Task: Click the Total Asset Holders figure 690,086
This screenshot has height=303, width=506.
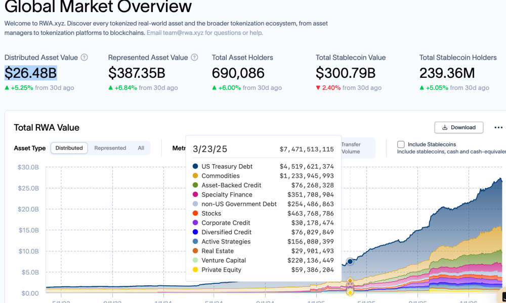Action: point(238,73)
